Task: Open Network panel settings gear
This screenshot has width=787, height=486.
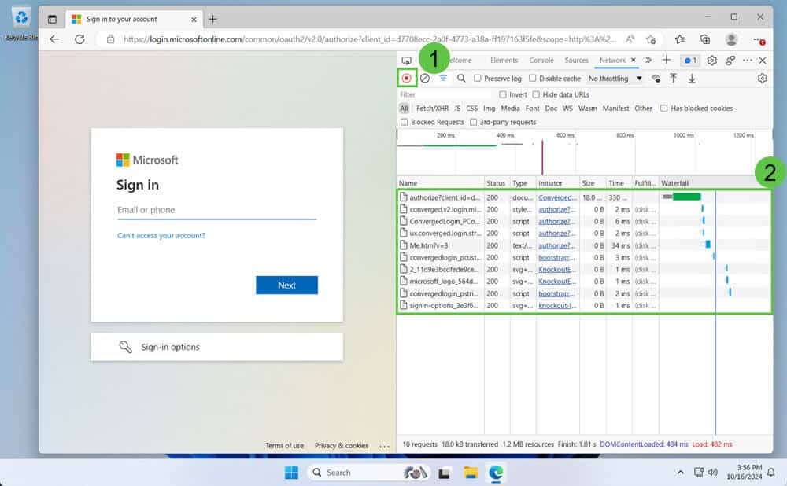Action: click(x=762, y=78)
